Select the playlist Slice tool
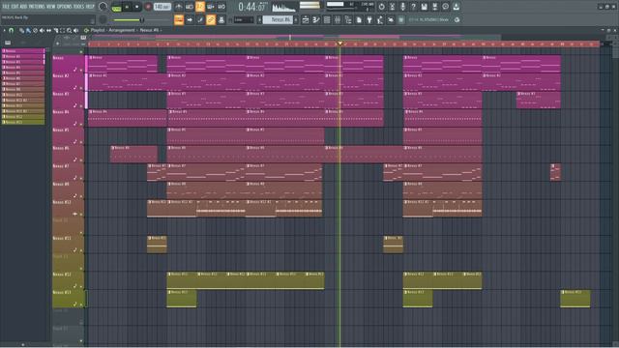The image size is (619, 348). point(56,30)
